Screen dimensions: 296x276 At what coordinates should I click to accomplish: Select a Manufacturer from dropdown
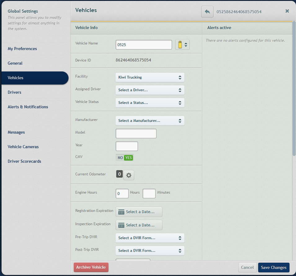click(x=150, y=121)
